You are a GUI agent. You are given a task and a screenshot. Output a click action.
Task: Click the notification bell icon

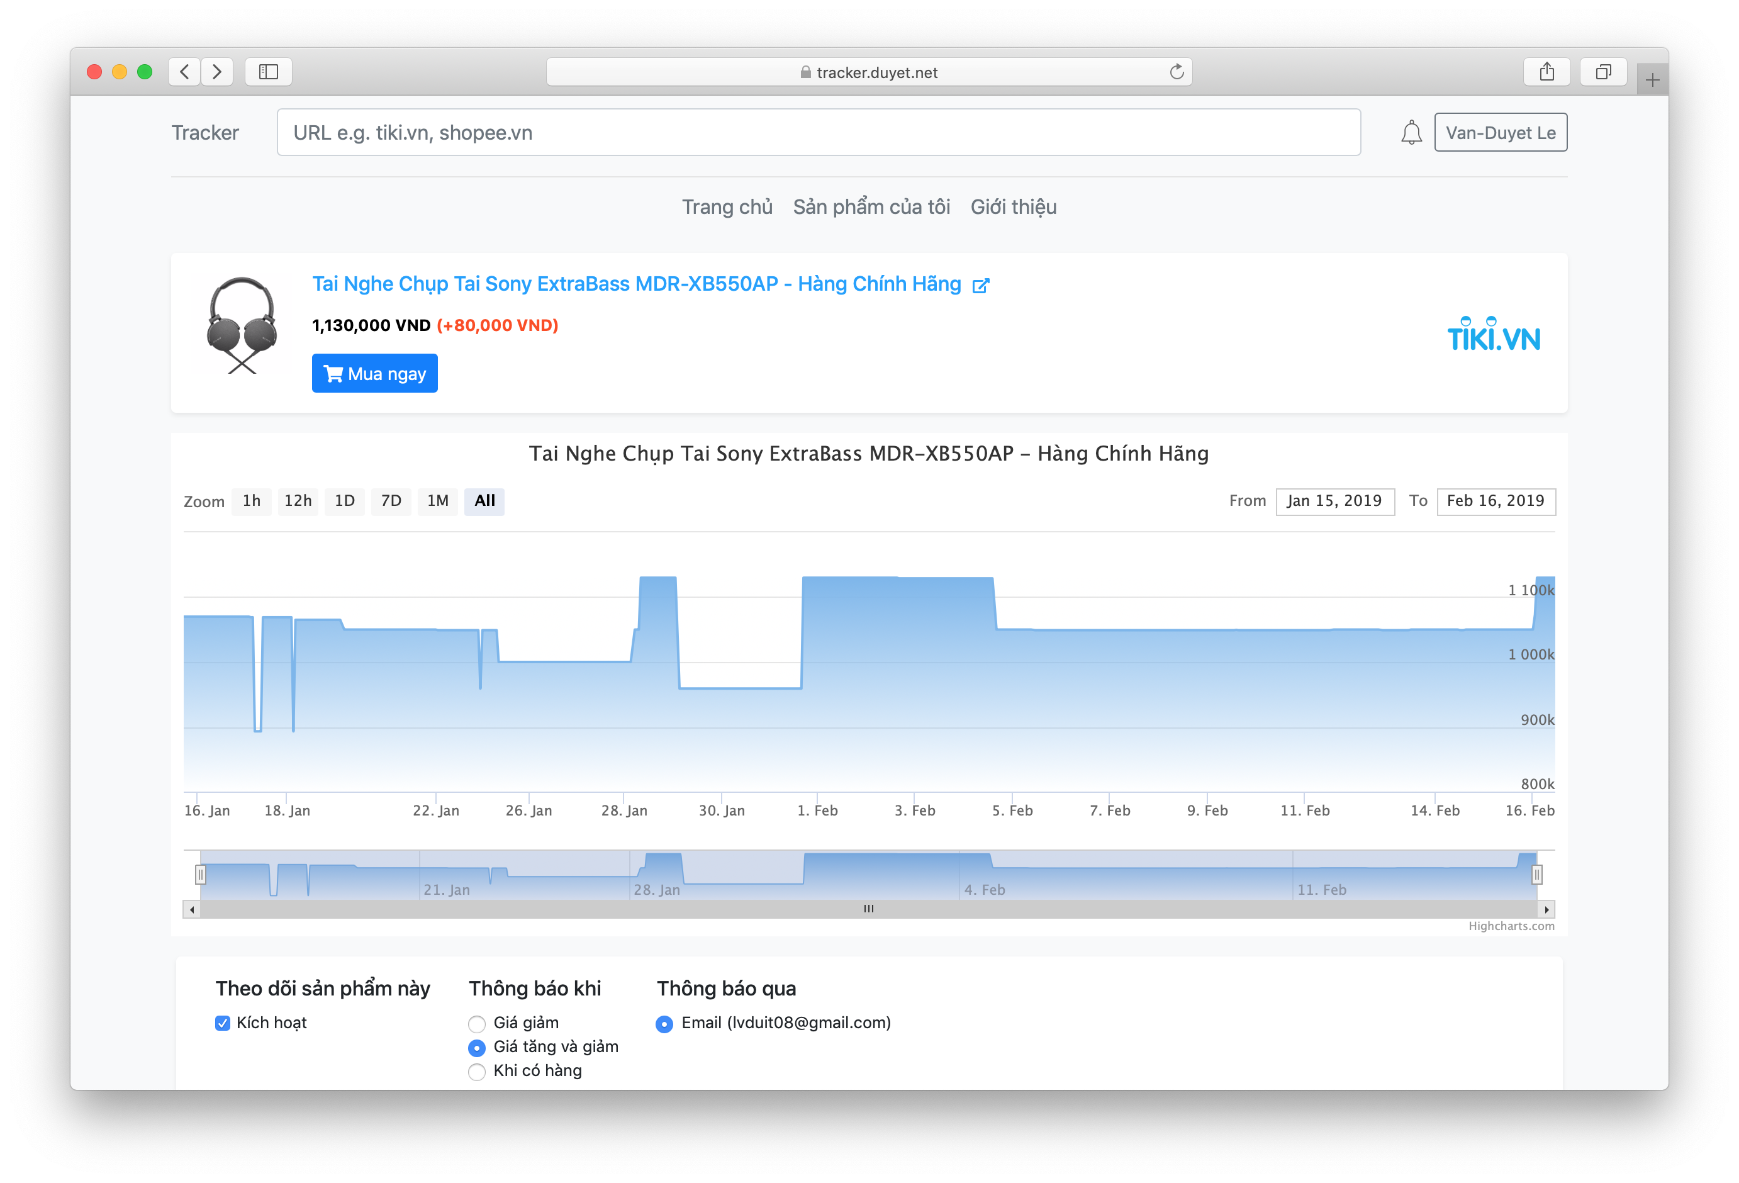click(1412, 132)
